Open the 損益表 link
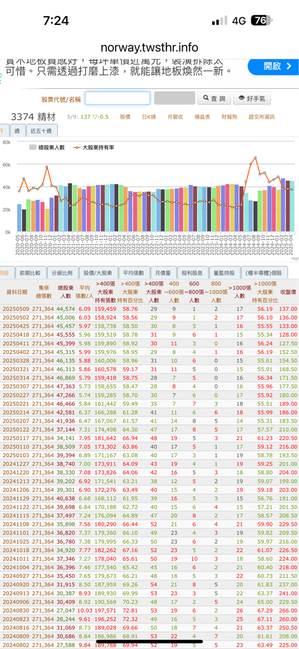299x649 pixels. click(202, 117)
